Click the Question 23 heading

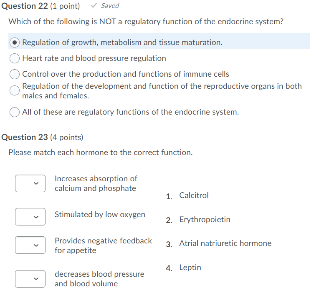(25, 137)
